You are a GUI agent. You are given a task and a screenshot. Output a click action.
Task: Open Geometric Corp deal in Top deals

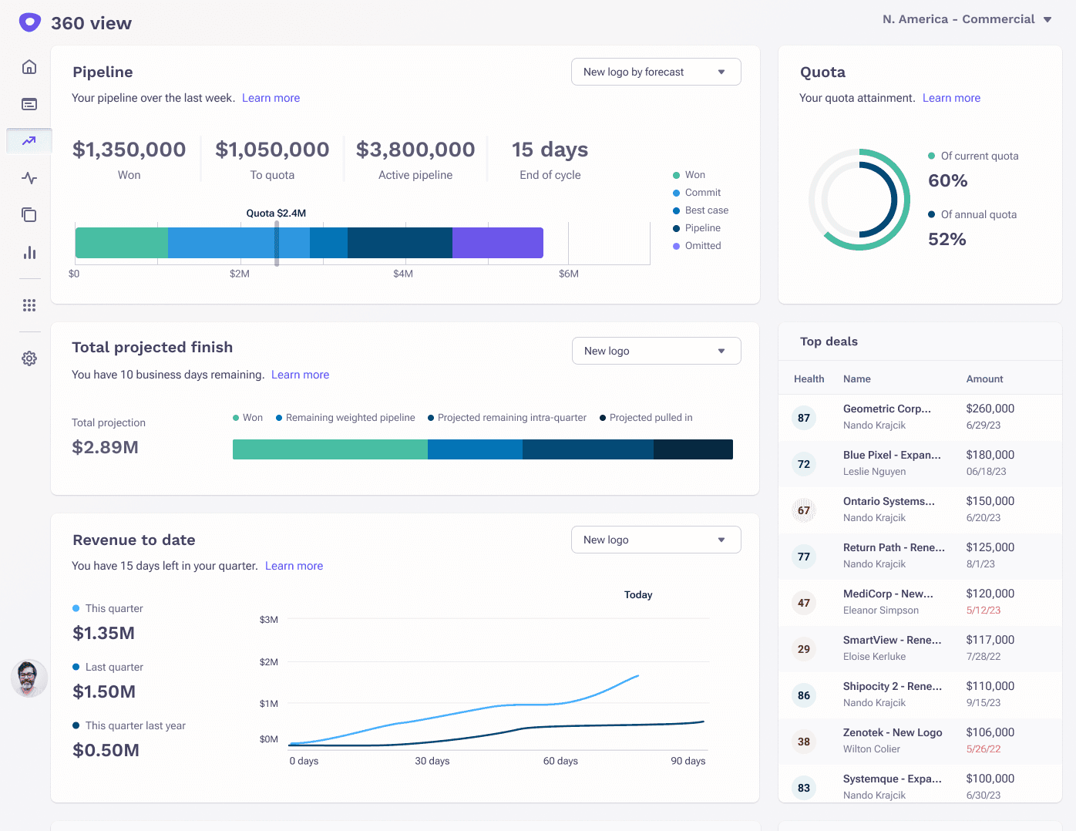888,409
